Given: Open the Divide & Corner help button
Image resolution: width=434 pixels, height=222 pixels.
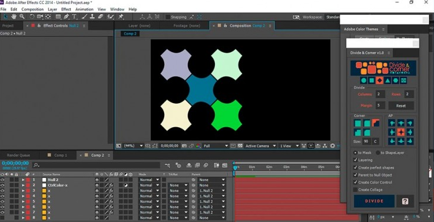Looking at the screenshot, I should click(405, 201).
